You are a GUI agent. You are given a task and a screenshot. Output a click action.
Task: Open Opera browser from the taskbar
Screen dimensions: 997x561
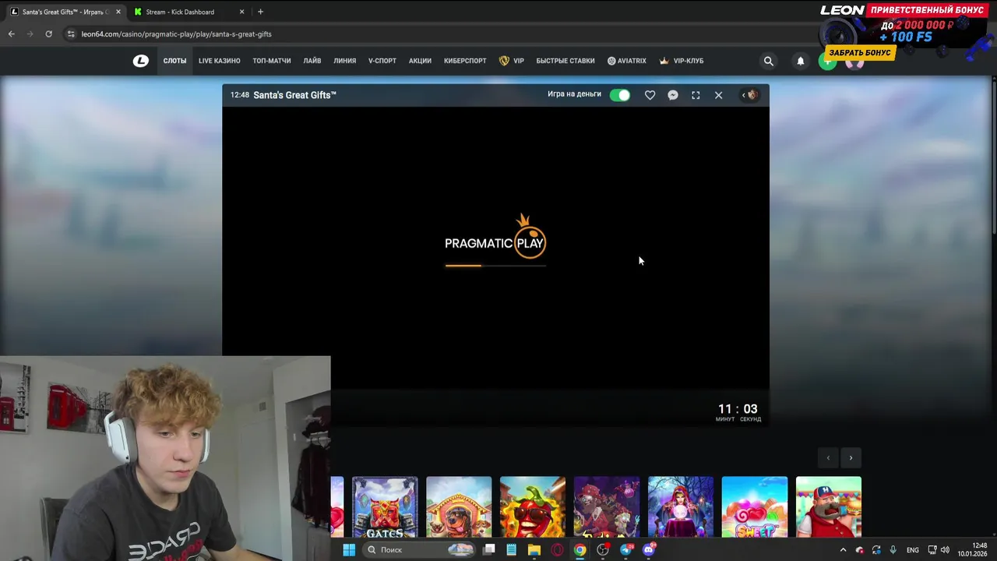tap(557, 550)
